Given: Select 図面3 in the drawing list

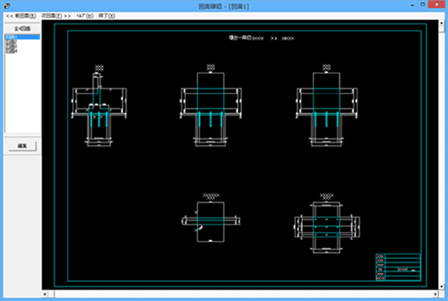Looking at the screenshot, I should pos(11,46).
